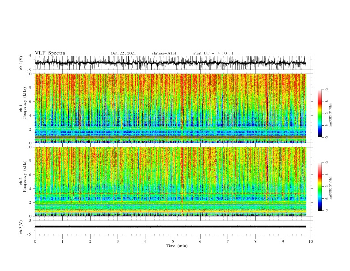Click the time axis tick label "4"
The image size is (350, 271).
point(145,241)
